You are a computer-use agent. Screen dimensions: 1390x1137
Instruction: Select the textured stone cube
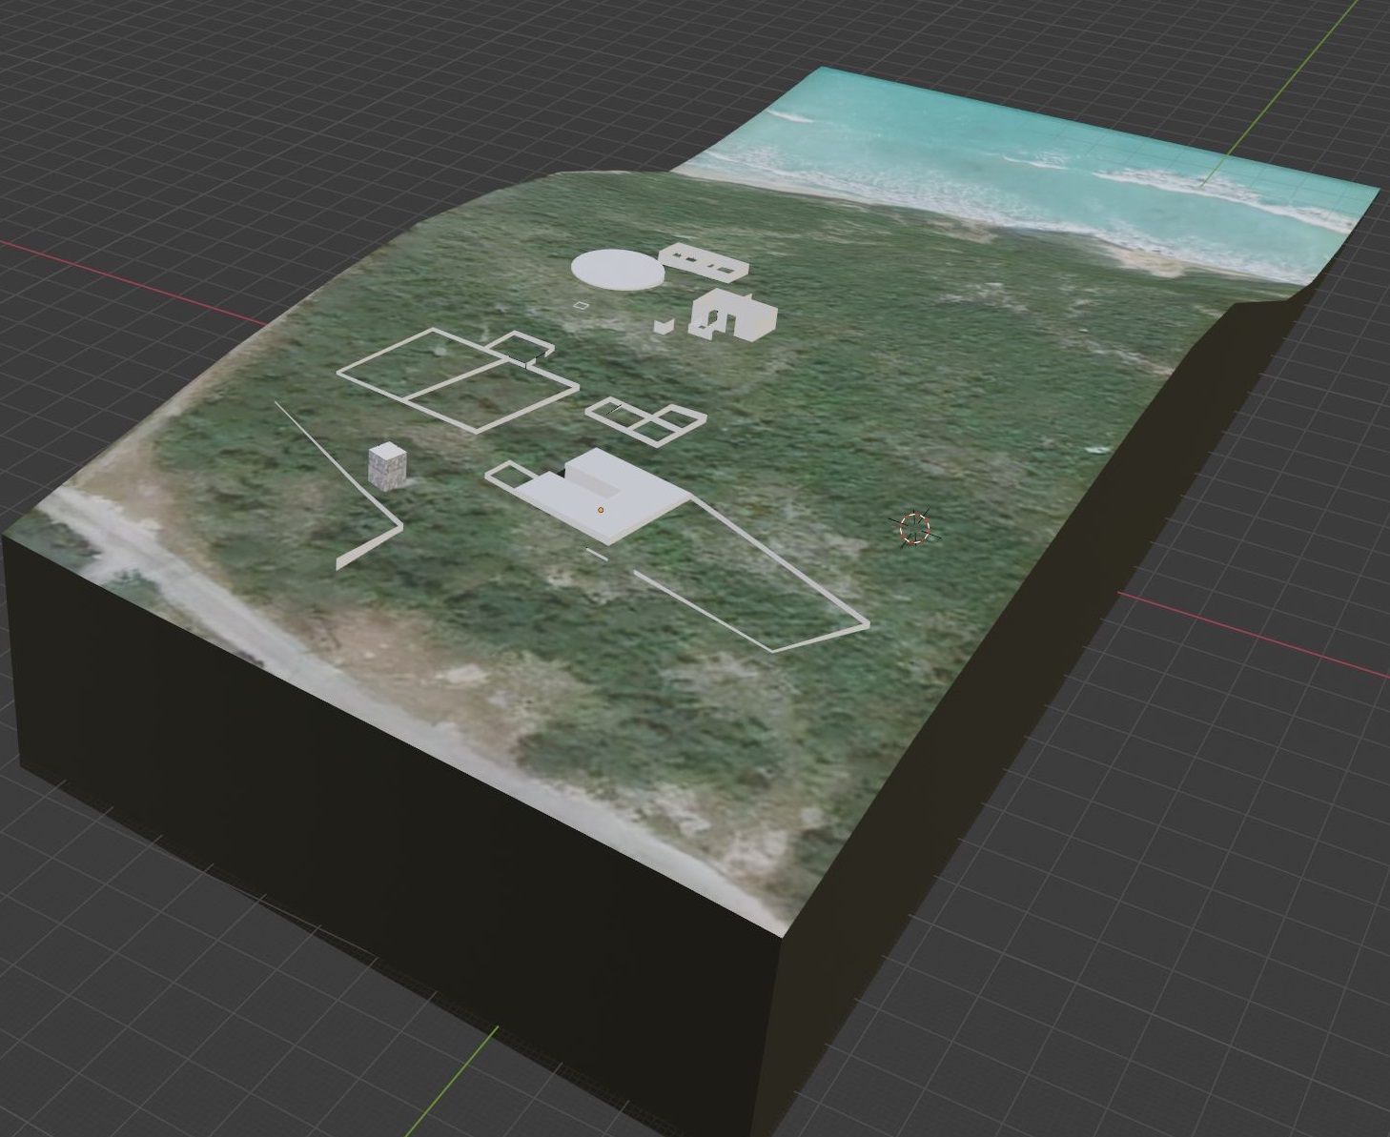(389, 466)
